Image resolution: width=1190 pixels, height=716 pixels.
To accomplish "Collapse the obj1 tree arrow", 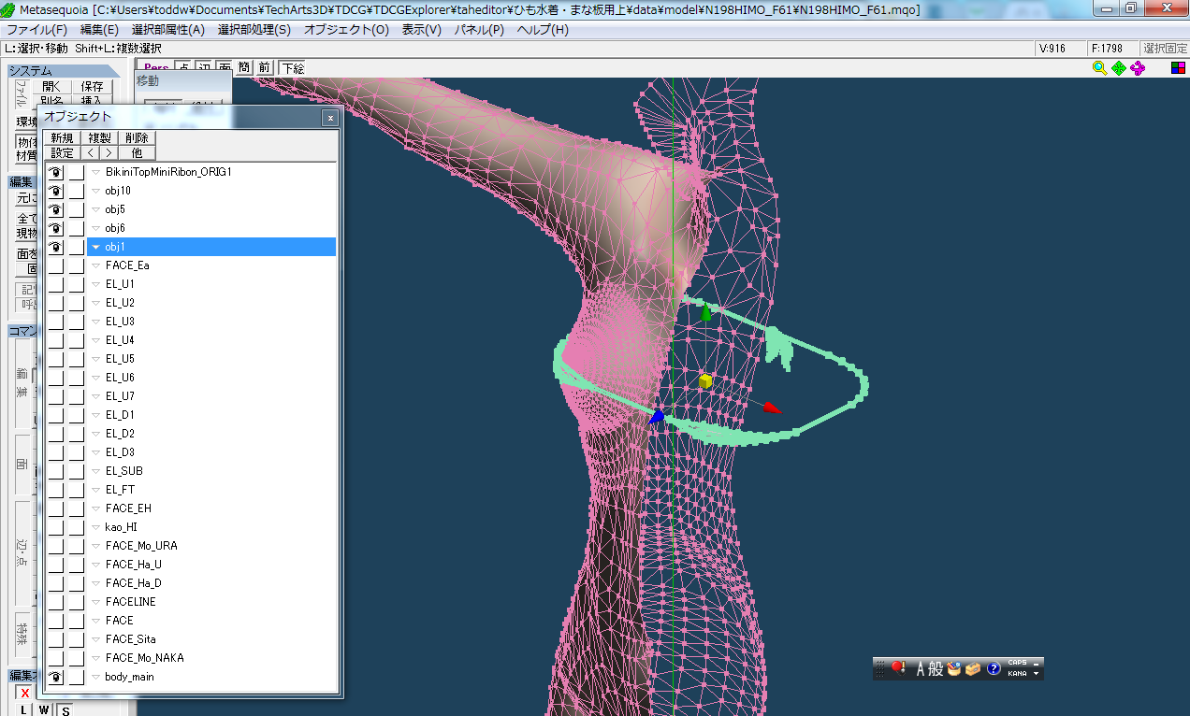I will tap(95, 247).
